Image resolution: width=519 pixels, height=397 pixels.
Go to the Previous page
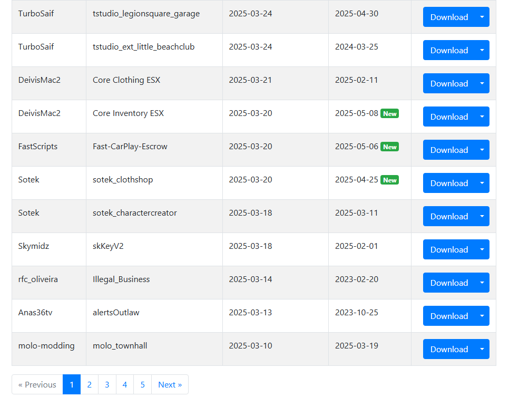tap(37, 384)
